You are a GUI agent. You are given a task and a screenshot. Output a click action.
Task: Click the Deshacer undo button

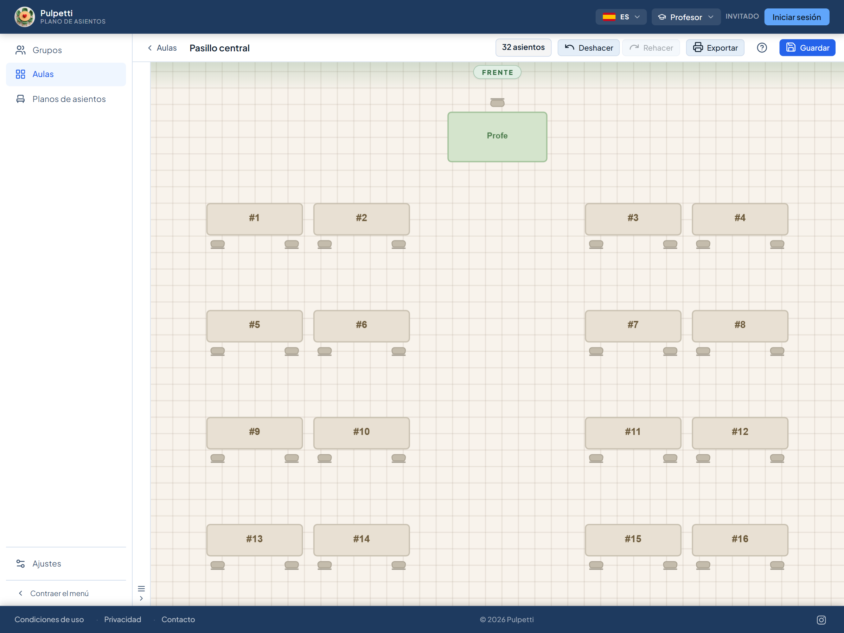coord(588,48)
